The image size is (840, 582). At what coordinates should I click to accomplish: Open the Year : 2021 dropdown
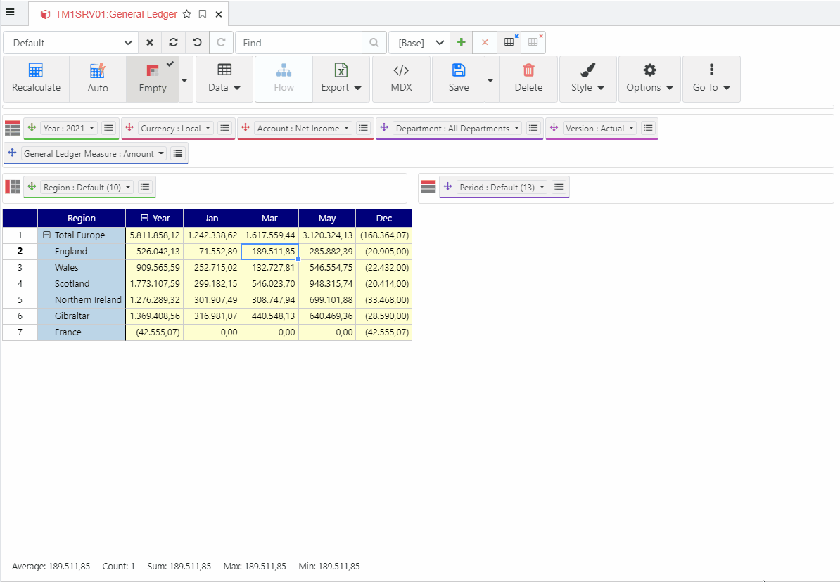[x=68, y=129]
